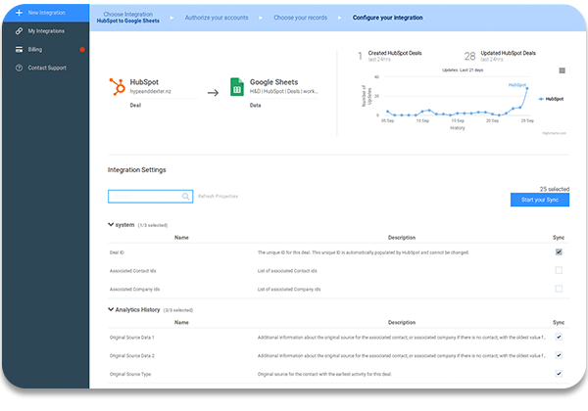Click Original Source Type row name
Viewport: 588px width, 411px height.
130,375
